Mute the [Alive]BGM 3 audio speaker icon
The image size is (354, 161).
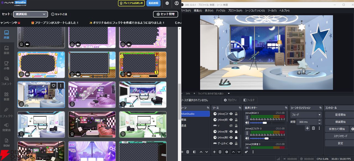(247, 122)
